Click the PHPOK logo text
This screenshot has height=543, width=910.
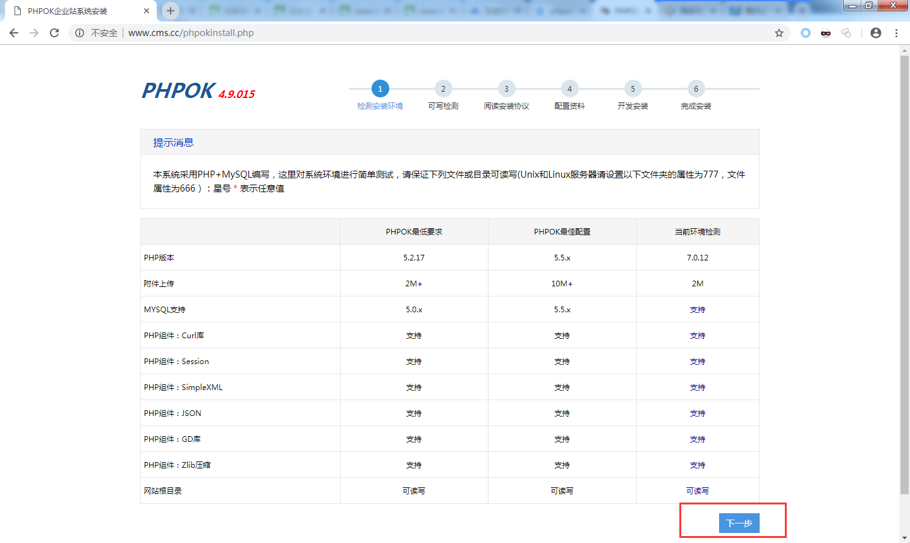click(178, 91)
